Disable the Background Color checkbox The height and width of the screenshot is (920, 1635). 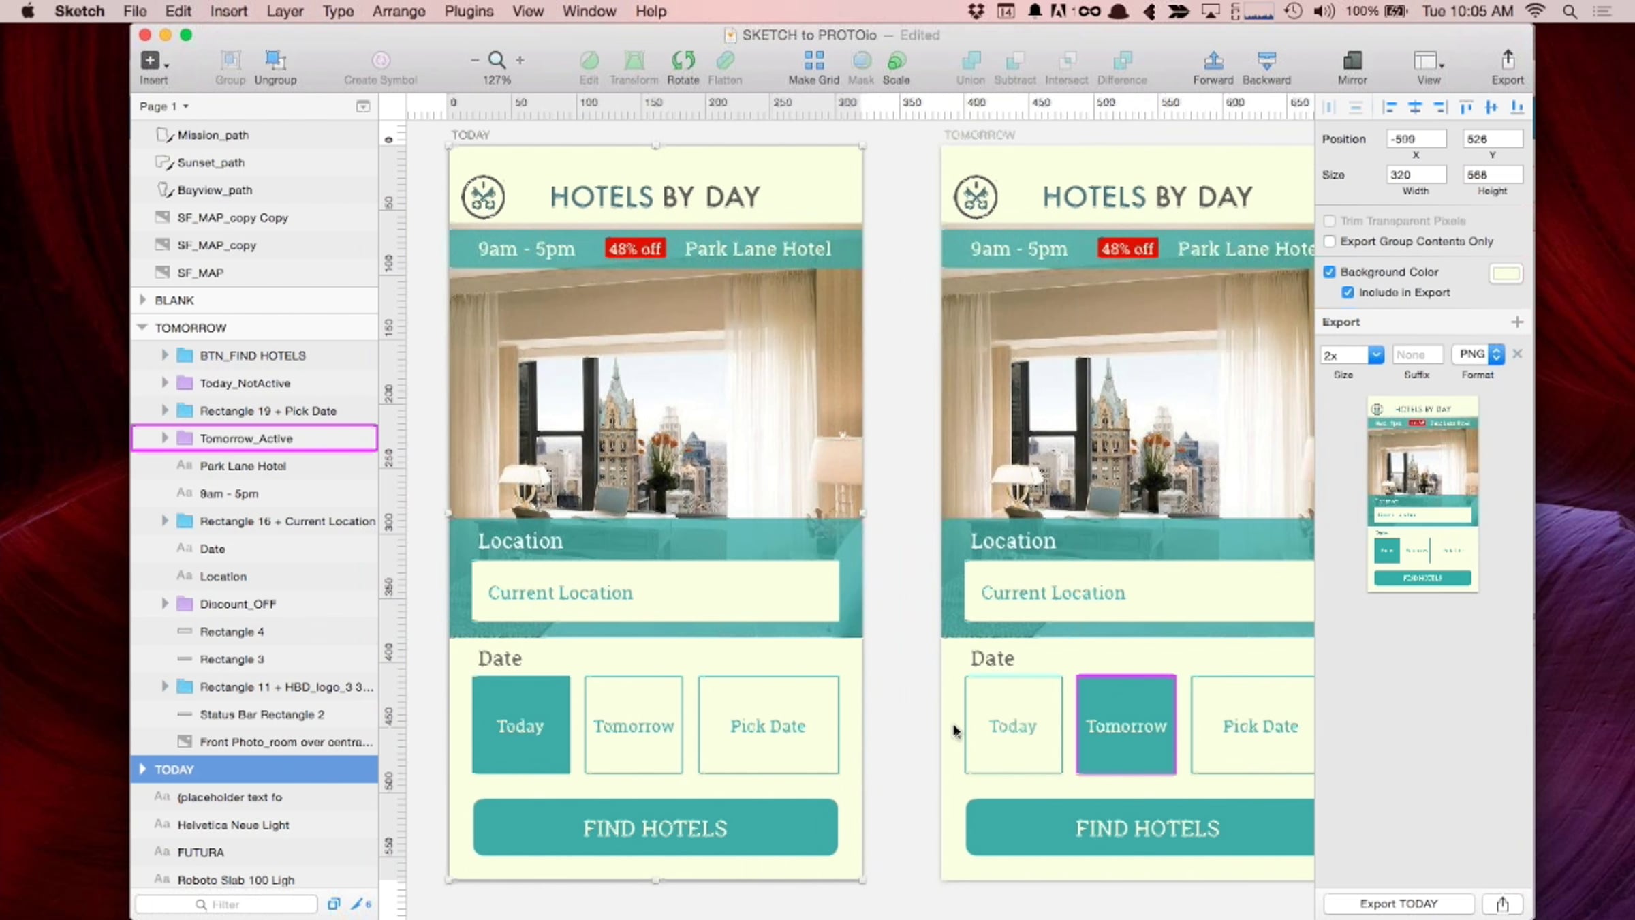[x=1329, y=272]
